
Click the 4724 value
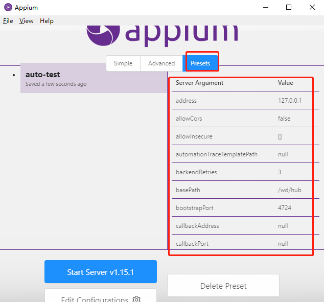284,208
